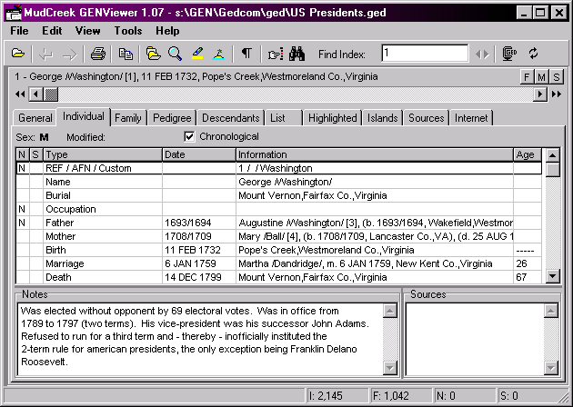Viewport: 573px width, 407px height.
Task: Click the paragraph mark icon
Action: coord(246,54)
